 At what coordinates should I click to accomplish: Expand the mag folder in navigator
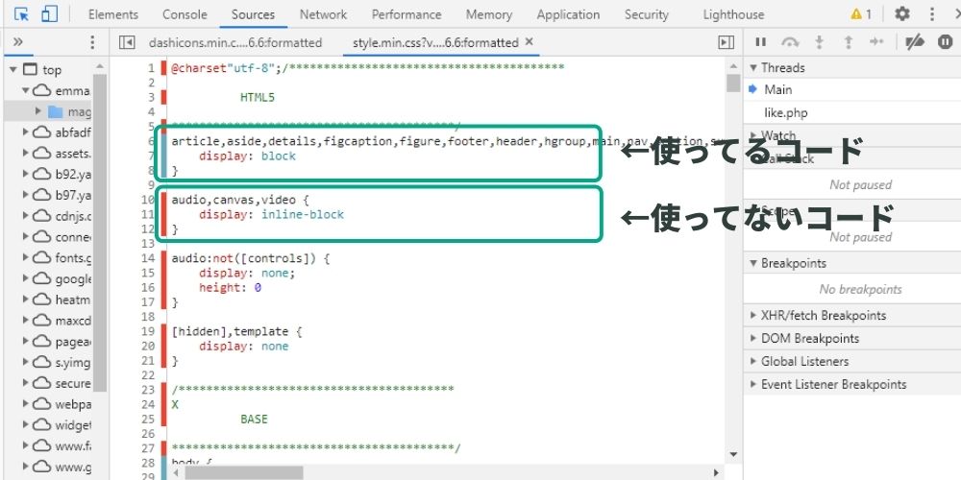38,111
